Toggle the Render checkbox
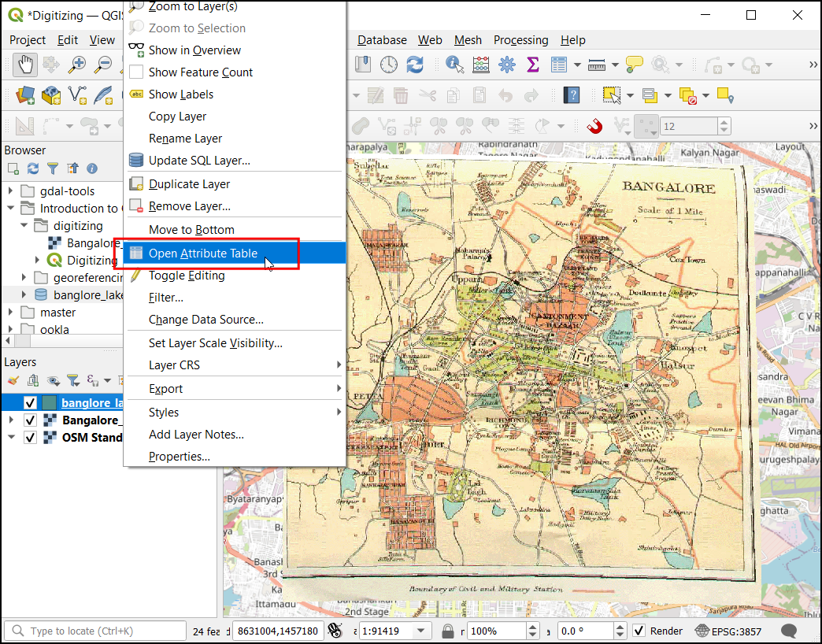Image resolution: width=822 pixels, height=644 pixels. [x=639, y=631]
